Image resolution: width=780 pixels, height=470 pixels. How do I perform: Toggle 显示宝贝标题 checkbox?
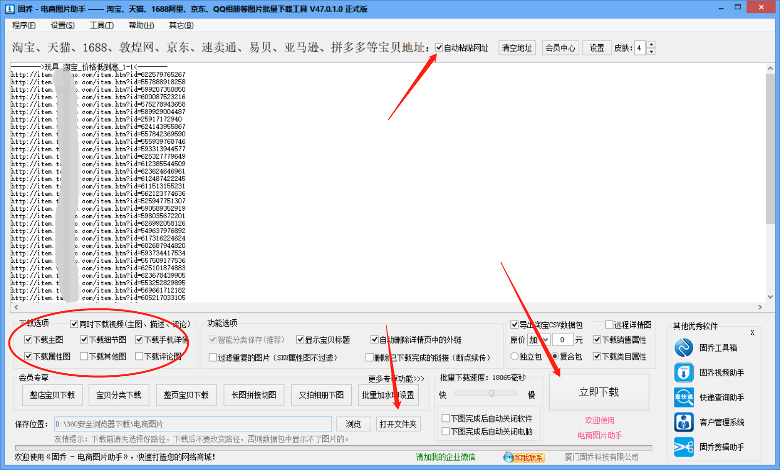pyautogui.click(x=300, y=340)
